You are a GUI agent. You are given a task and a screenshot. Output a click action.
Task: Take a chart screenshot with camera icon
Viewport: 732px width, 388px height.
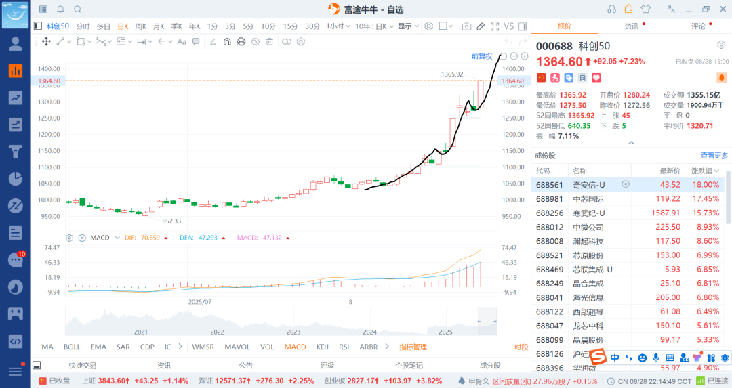click(x=466, y=26)
